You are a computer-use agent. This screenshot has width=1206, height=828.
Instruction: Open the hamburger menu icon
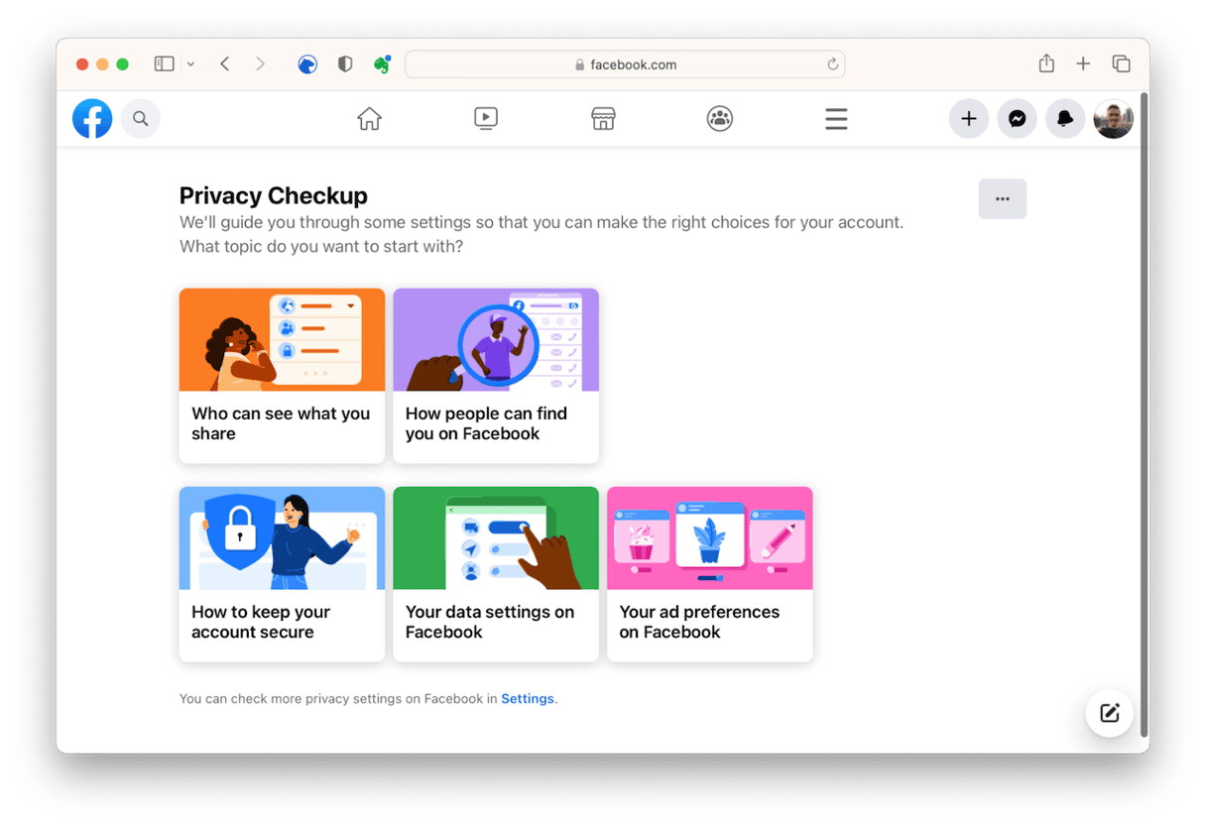tap(836, 119)
